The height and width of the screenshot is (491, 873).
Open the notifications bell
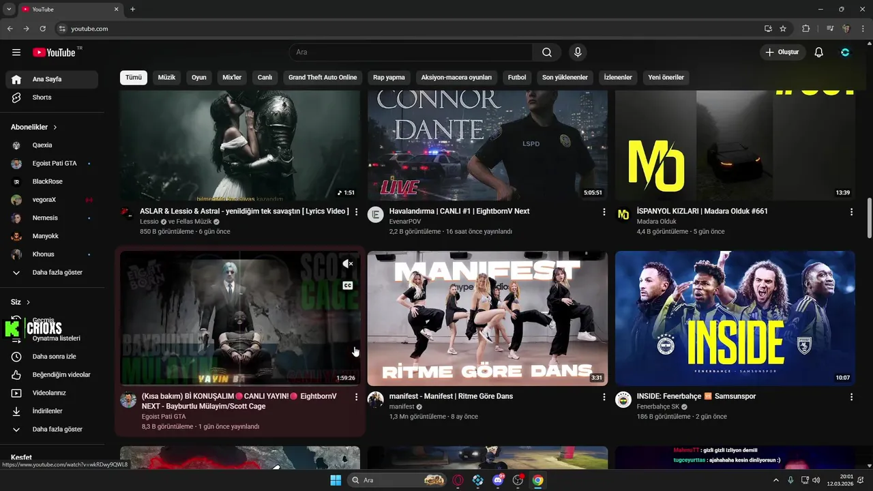[819, 53]
